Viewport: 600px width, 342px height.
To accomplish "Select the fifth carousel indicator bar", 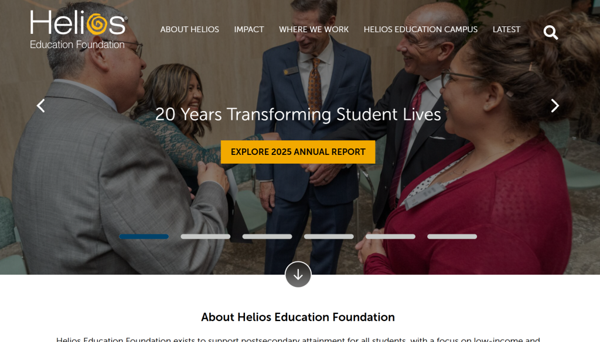I will pos(390,237).
